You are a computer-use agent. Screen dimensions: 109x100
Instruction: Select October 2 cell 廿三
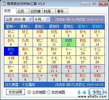tap(25, 34)
